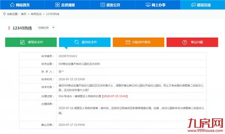This screenshot has width=225, height=134.
Task: Click the 诉求内容 question text
Action: click(131, 88)
